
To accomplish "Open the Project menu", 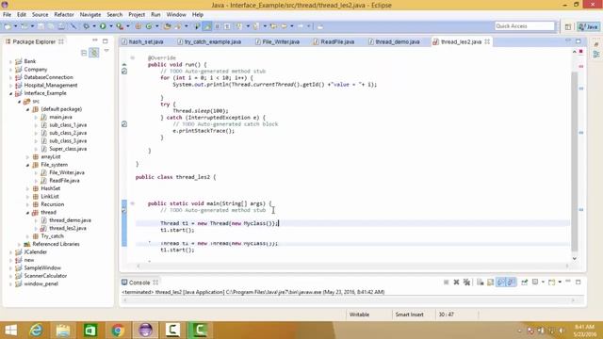I will point(137,15).
